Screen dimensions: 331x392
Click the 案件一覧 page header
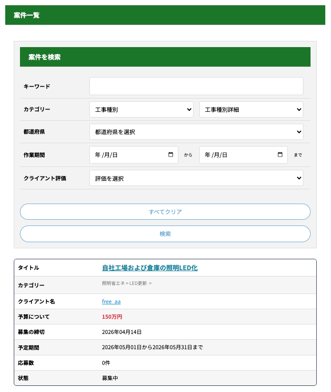click(x=27, y=15)
